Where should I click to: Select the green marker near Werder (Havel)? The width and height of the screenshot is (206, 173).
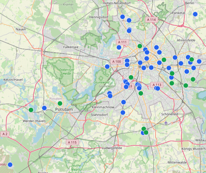coord(31,110)
